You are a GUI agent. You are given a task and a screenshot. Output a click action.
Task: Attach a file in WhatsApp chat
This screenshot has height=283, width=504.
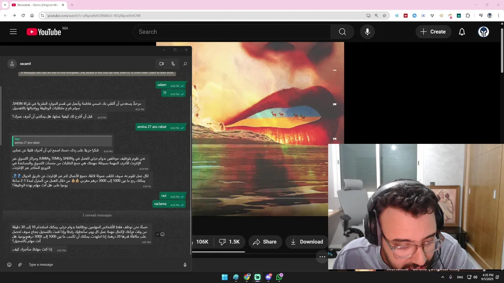pyautogui.click(x=20, y=265)
